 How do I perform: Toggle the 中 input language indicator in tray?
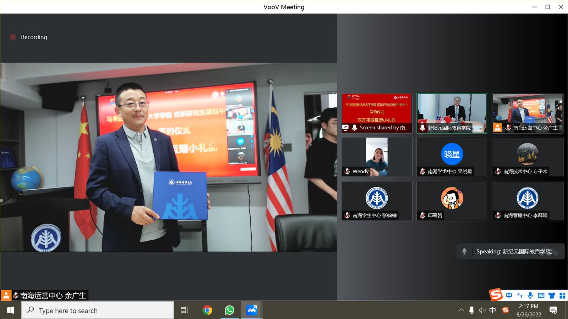pos(492,310)
